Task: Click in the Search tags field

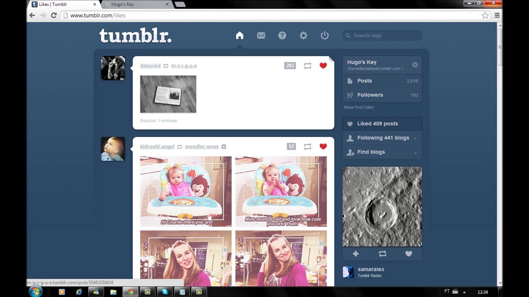Action: tap(382, 35)
